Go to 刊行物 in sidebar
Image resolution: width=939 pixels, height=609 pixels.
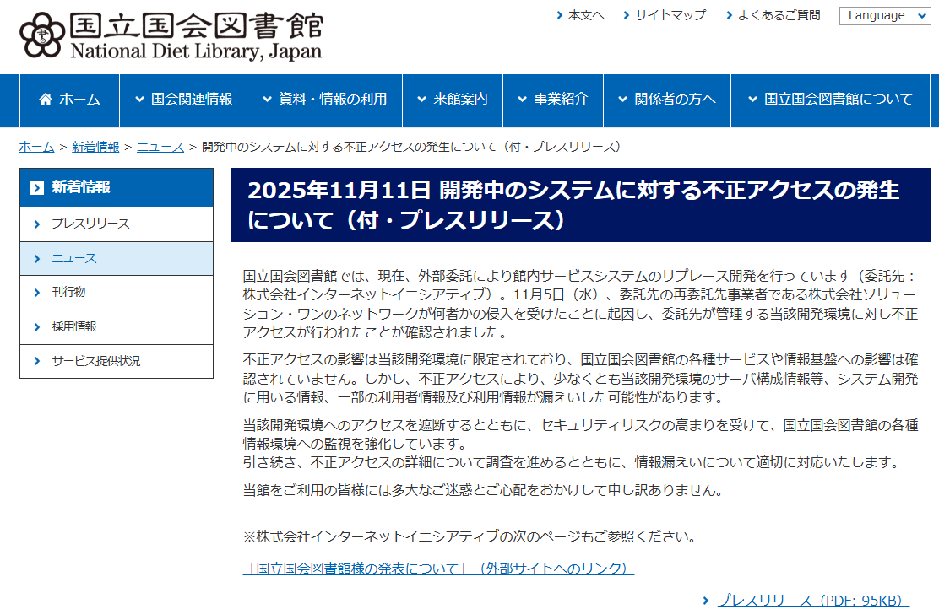(x=68, y=293)
